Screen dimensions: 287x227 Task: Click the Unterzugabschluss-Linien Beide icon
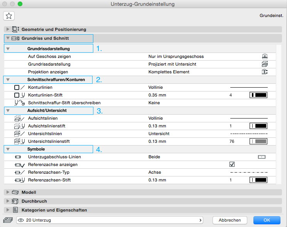[262, 157]
